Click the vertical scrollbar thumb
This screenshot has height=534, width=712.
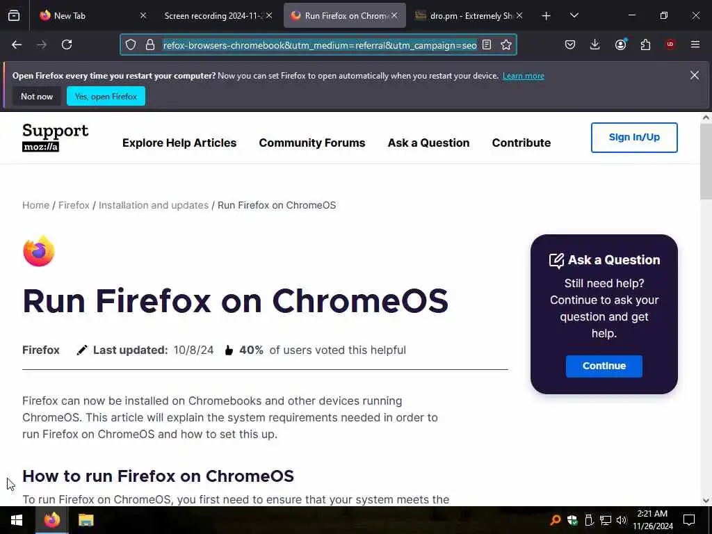point(706,161)
